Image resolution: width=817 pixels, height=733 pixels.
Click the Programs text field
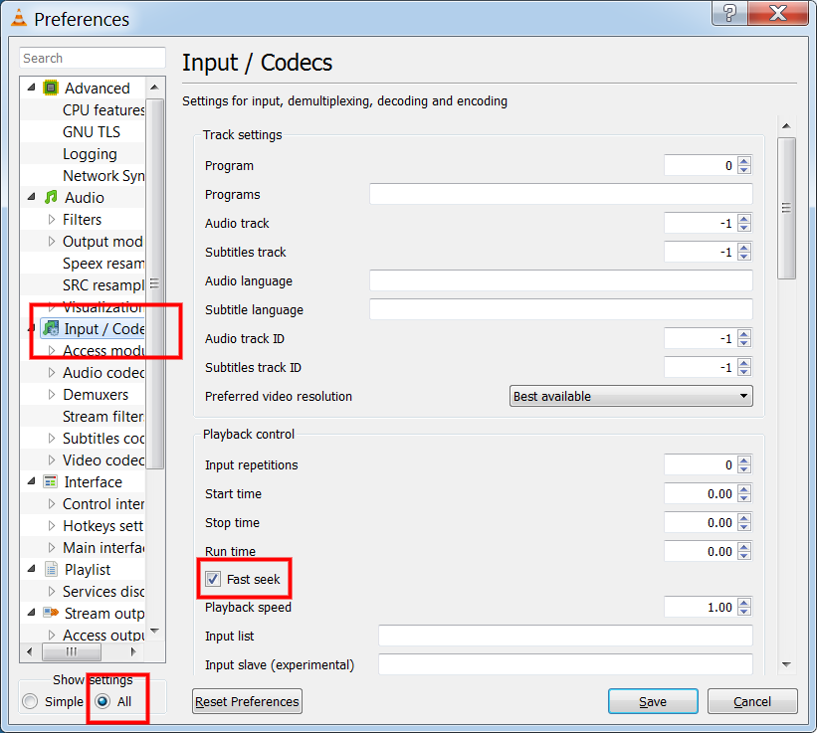coord(561,194)
